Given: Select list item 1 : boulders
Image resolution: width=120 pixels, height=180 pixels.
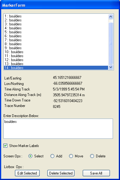Looking at the screenshot, I should coord(56,16).
